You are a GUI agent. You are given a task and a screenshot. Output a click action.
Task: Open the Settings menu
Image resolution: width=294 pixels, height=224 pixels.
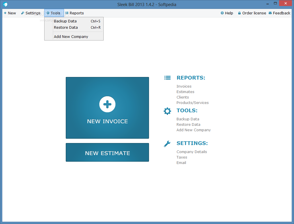(x=31, y=13)
